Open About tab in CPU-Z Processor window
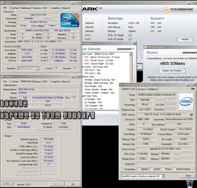 (x=66, y=8)
